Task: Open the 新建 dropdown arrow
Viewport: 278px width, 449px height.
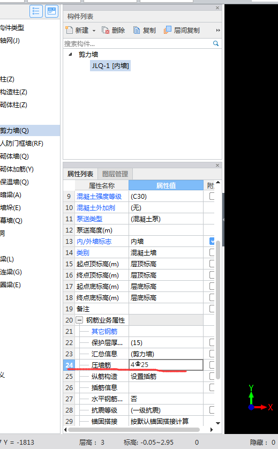Action: pos(94,31)
